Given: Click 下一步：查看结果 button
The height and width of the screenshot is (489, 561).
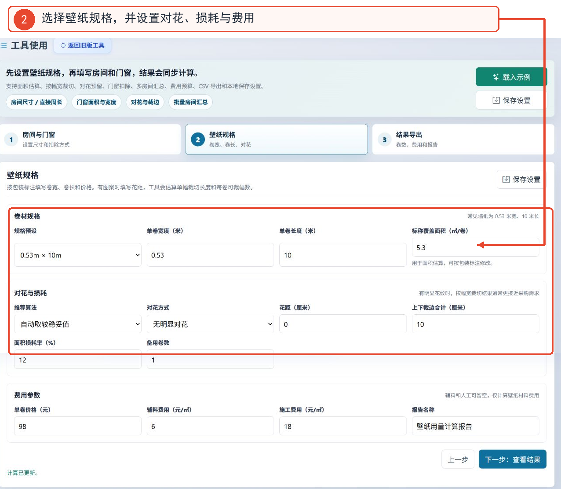Looking at the screenshot, I should point(512,460).
